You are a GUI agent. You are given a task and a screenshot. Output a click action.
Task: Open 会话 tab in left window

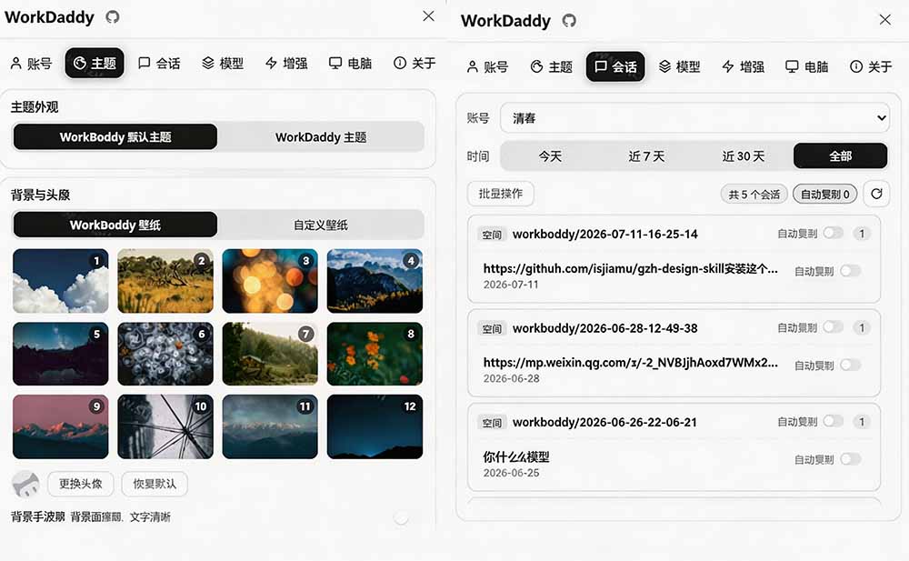click(159, 64)
